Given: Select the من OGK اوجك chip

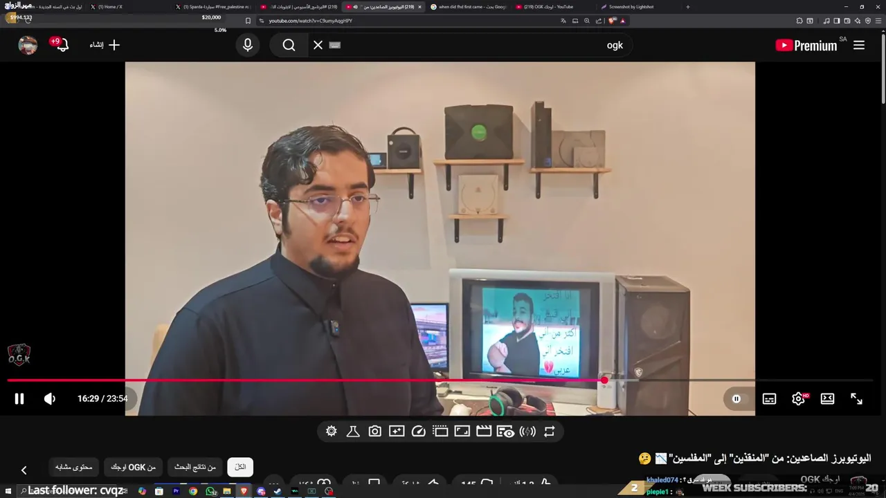Looking at the screenshot, I should tap(133, 468).
